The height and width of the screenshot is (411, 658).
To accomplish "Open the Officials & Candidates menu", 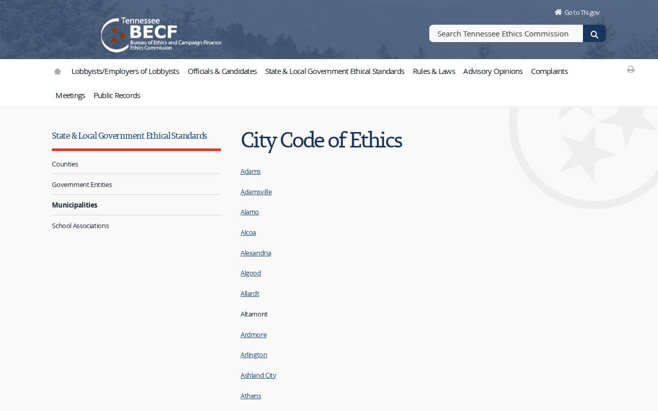I will point(222,71).
